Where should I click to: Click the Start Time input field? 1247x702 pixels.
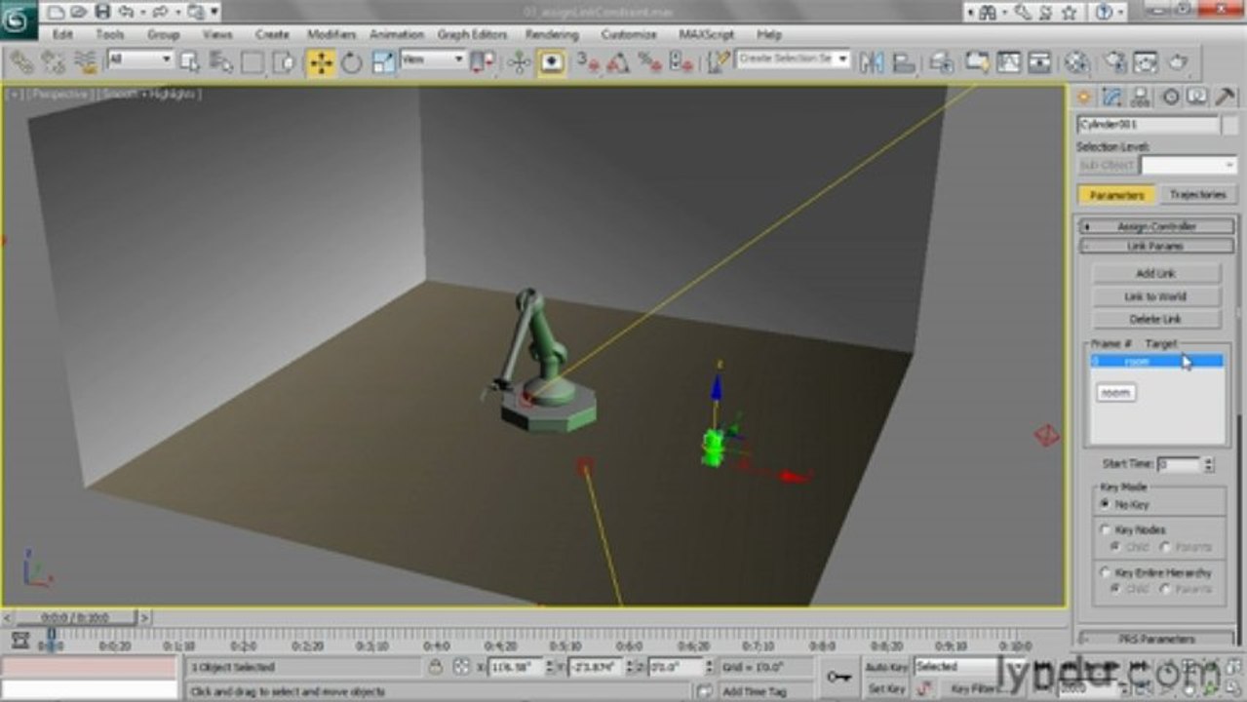click(x=1179, y=465)
